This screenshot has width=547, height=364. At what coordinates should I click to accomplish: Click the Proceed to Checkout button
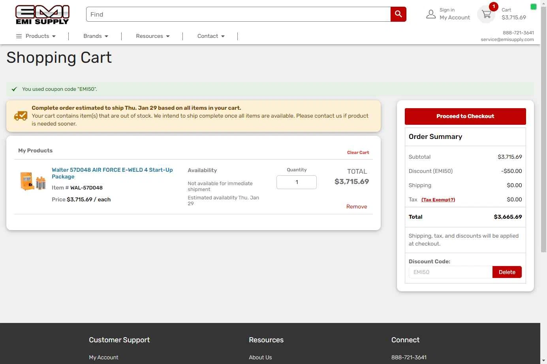[465, 116]
